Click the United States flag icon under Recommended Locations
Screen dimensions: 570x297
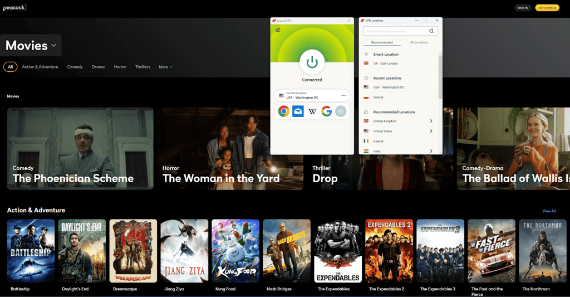pyautogui.click(x=366, y=131)
